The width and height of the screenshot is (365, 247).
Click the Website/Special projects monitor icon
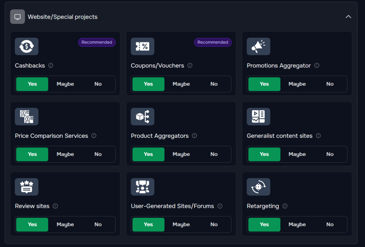click(x=18, y=17)
